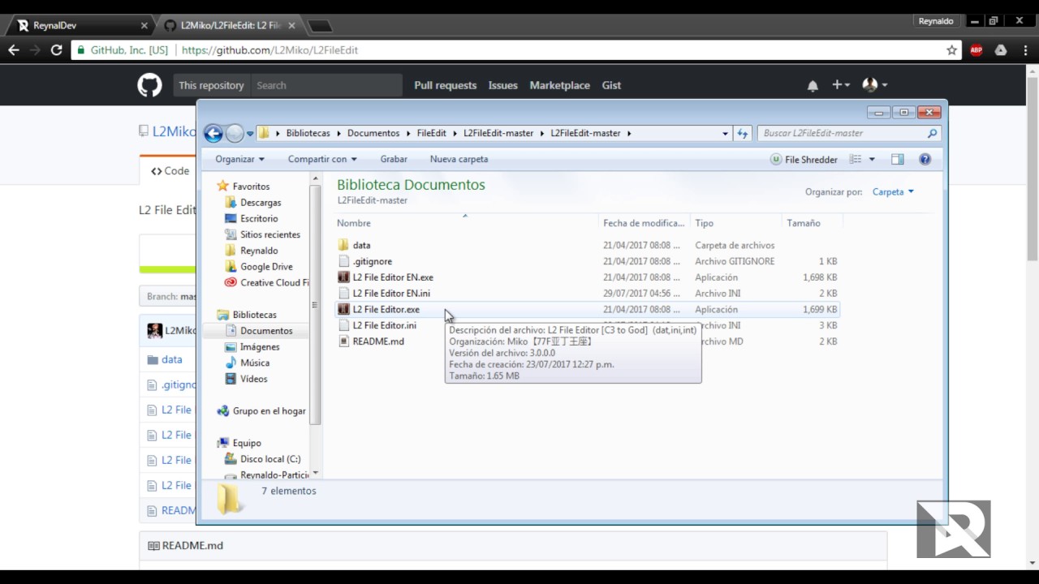Sort by Fecha de modificación column

point(645,223)
